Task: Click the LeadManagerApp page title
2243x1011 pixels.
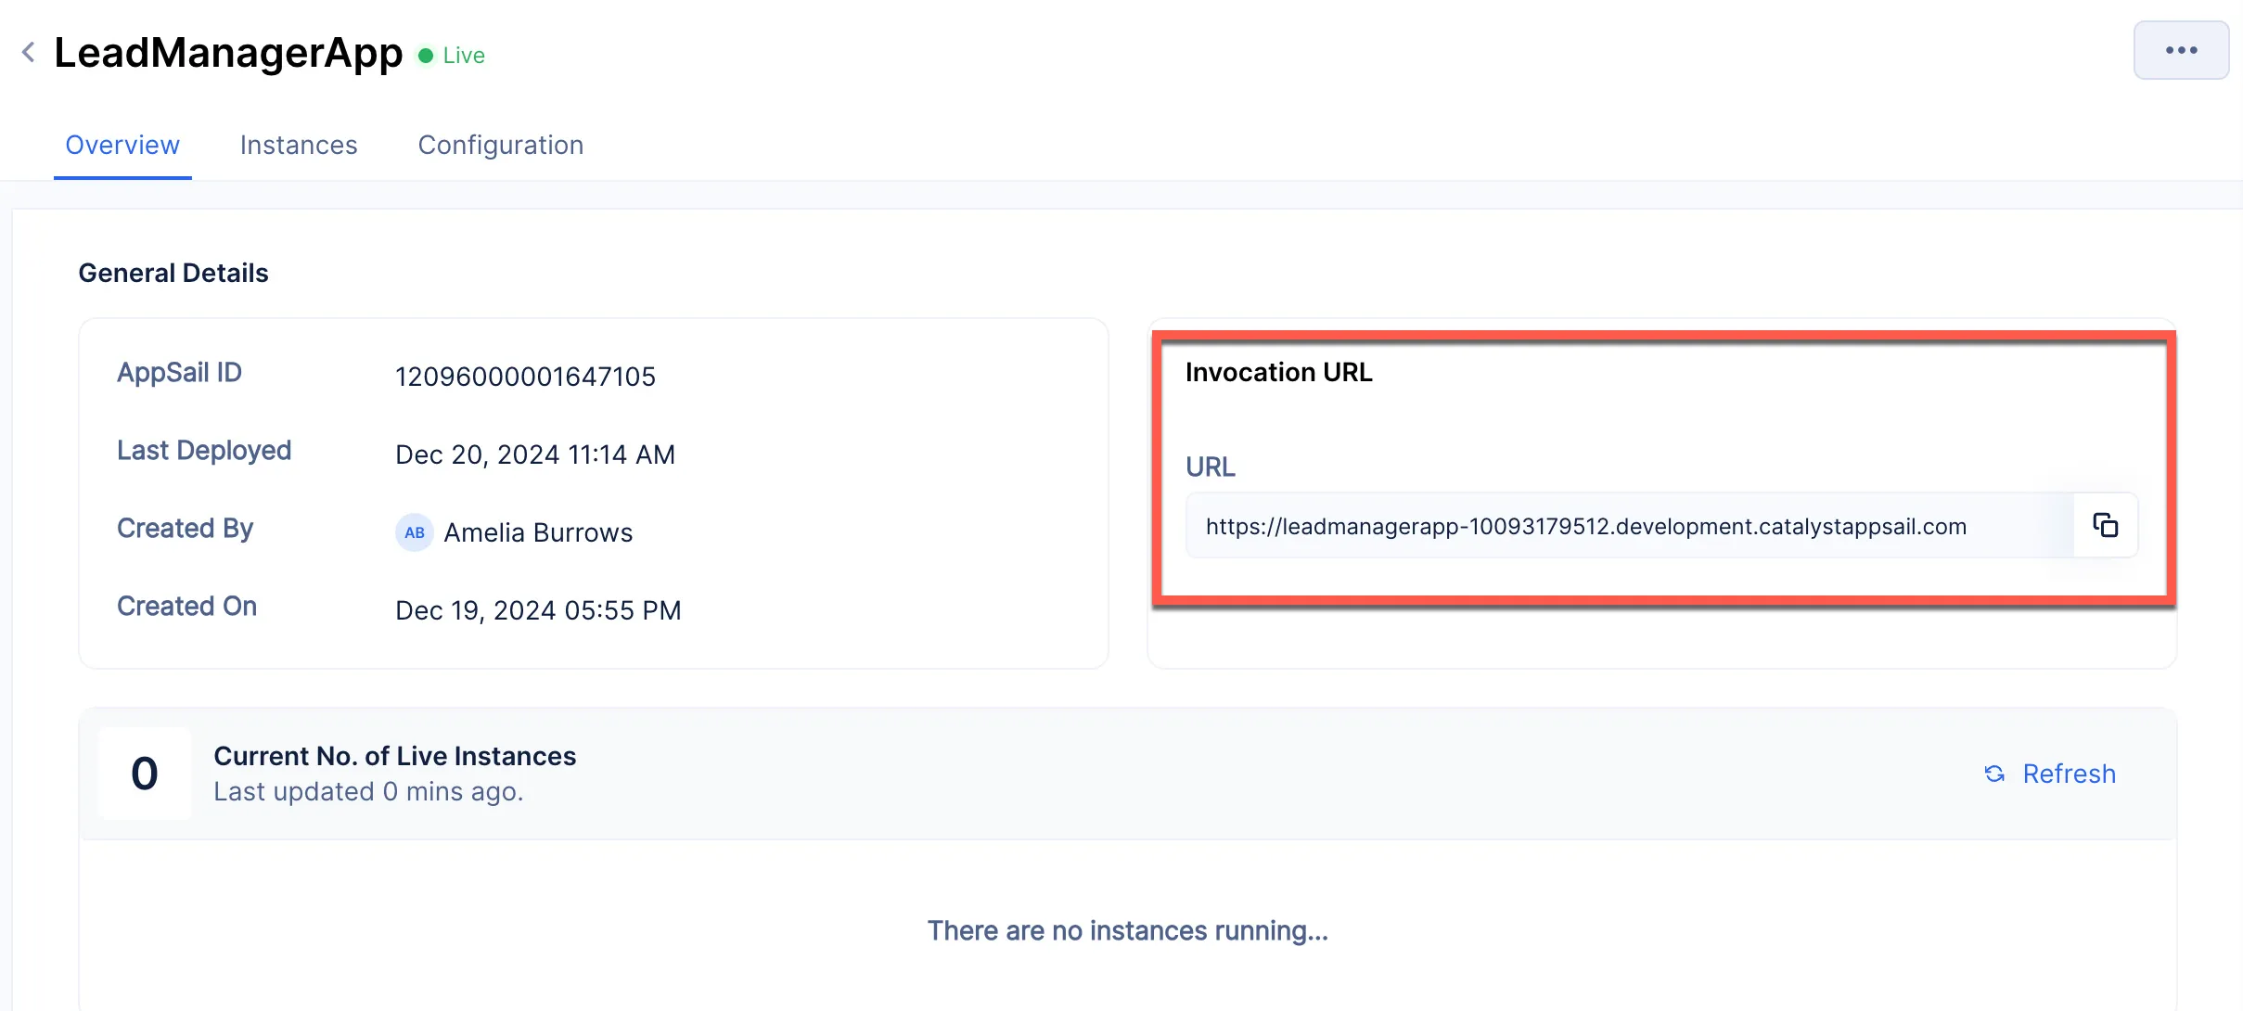Action: (x=228, y=52)
